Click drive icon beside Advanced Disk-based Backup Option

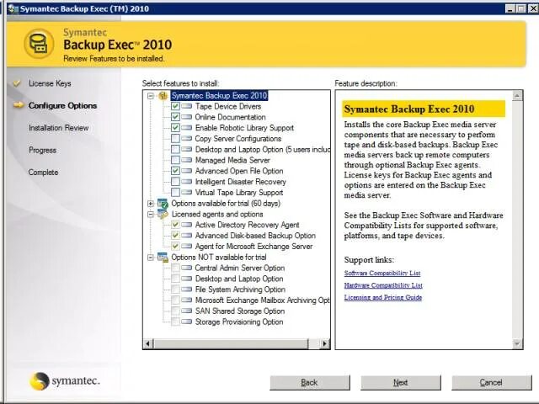pyautogui.click(x=187, y=236)
